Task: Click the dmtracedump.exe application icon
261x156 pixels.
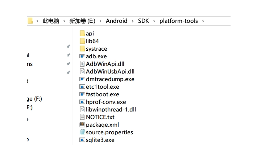Action: pyautogui.click(x=82, y=79)
